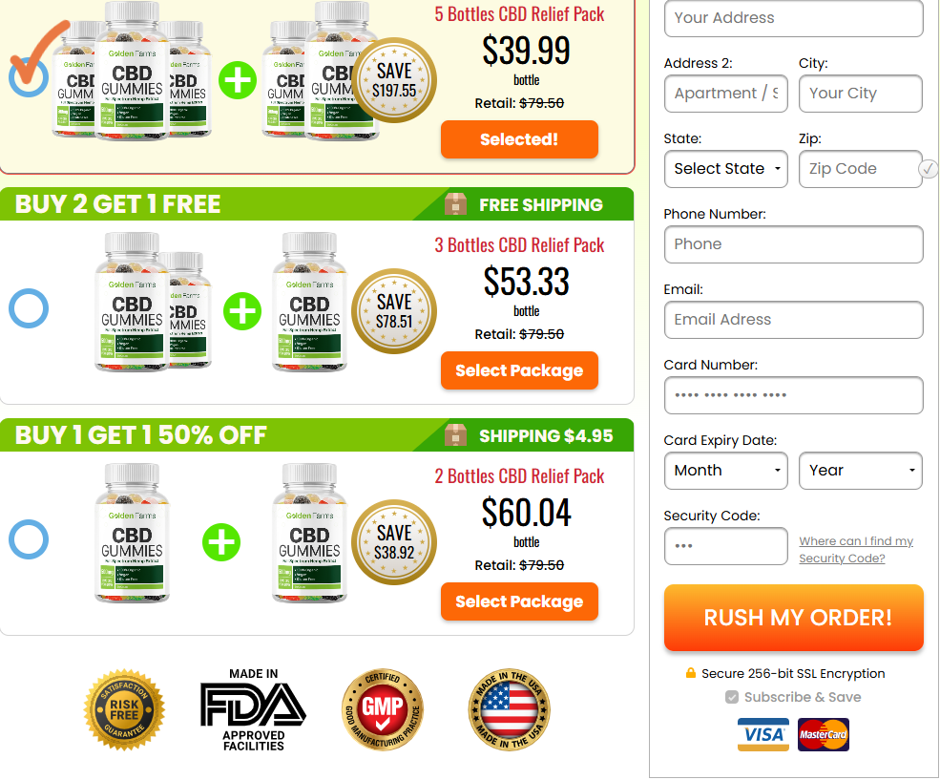Screen dimensions: 940x780
Task: Click the GMP certified badge
Action: pyautogui.click(x=383, y=710)
